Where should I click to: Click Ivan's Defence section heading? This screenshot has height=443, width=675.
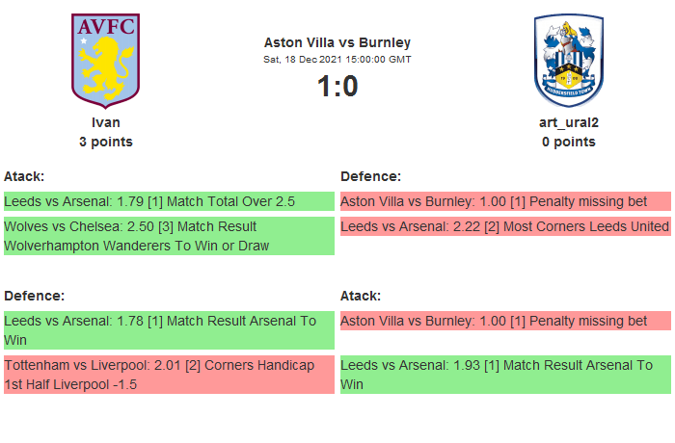(x=35, y=296)
